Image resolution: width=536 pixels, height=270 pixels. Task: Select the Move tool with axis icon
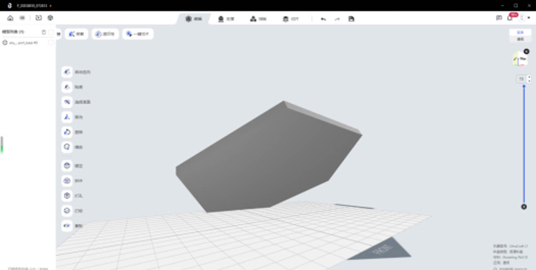click(67, 117)
